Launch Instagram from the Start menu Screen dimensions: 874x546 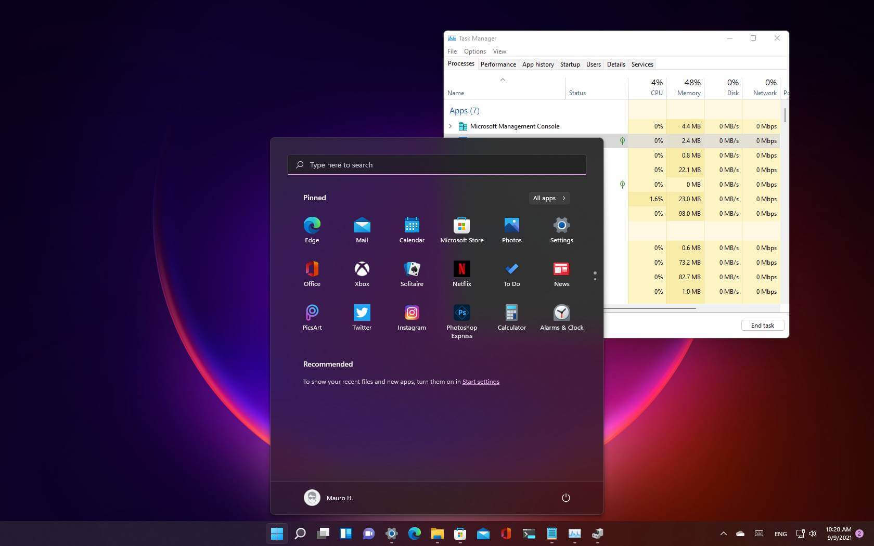click(x=412, y=317)
